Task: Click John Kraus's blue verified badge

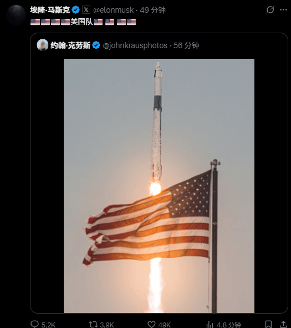Action: coord(96,45)
